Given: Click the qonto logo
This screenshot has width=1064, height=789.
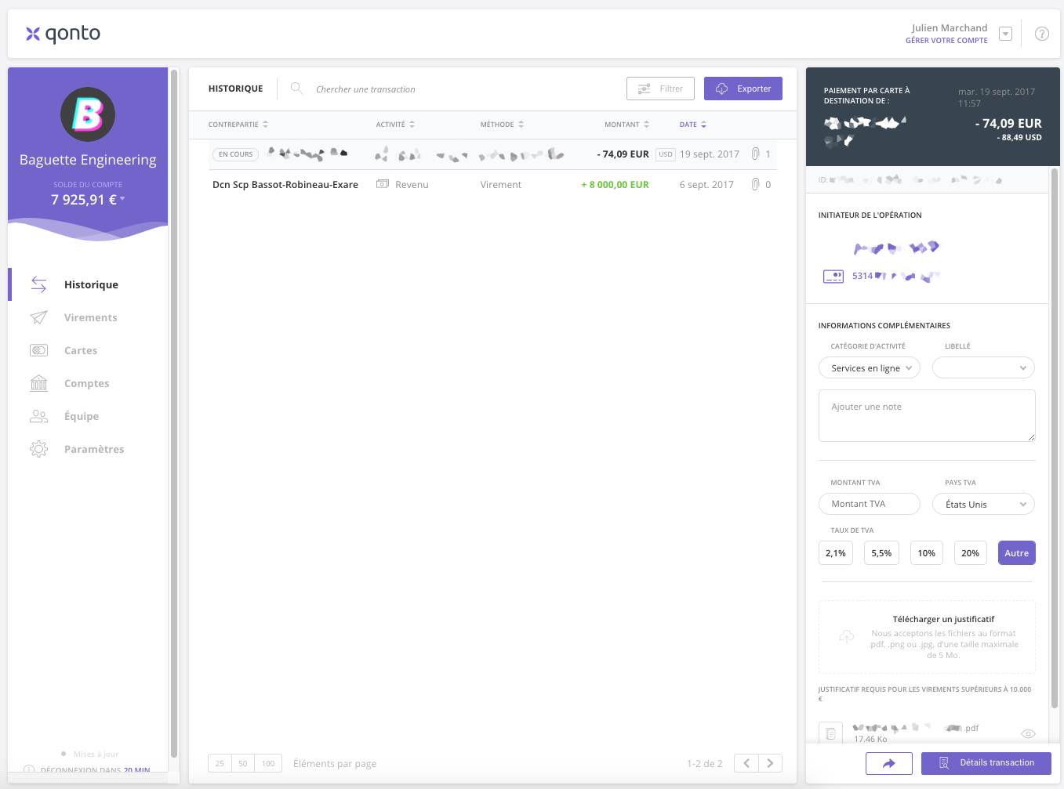Looking at the screenshot, I should 63,34.
